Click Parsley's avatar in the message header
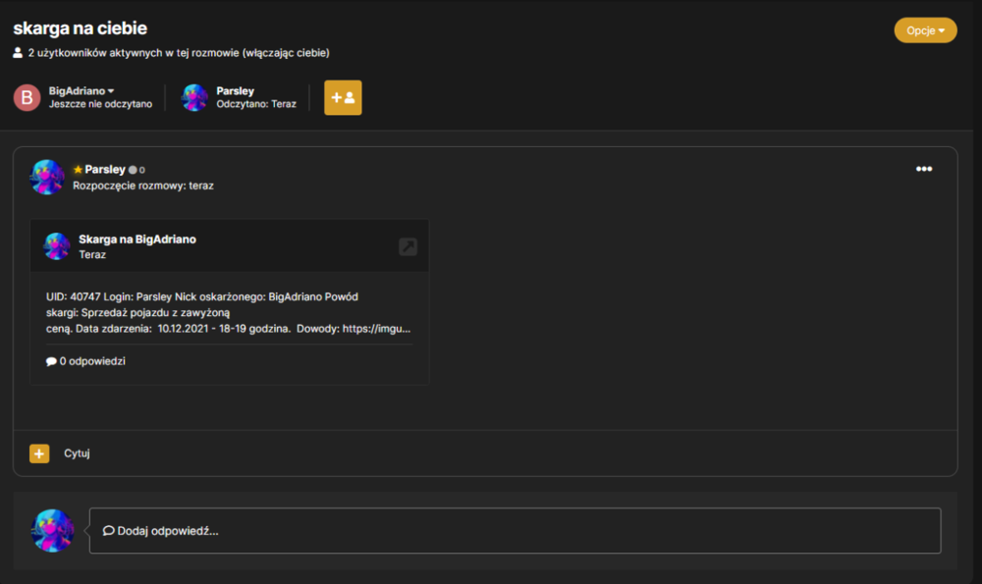 click(47, 177)
